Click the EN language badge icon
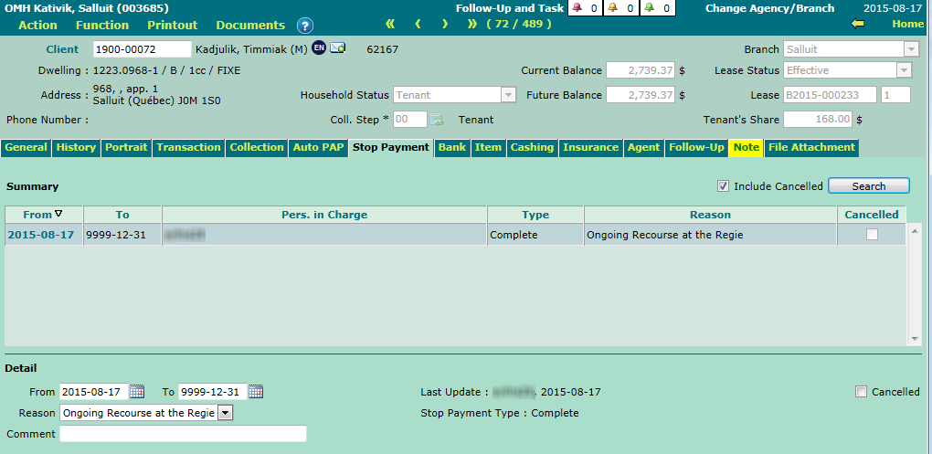Image resolution: width=932 pixels, height=454 pixels. [x=319, y=48]
